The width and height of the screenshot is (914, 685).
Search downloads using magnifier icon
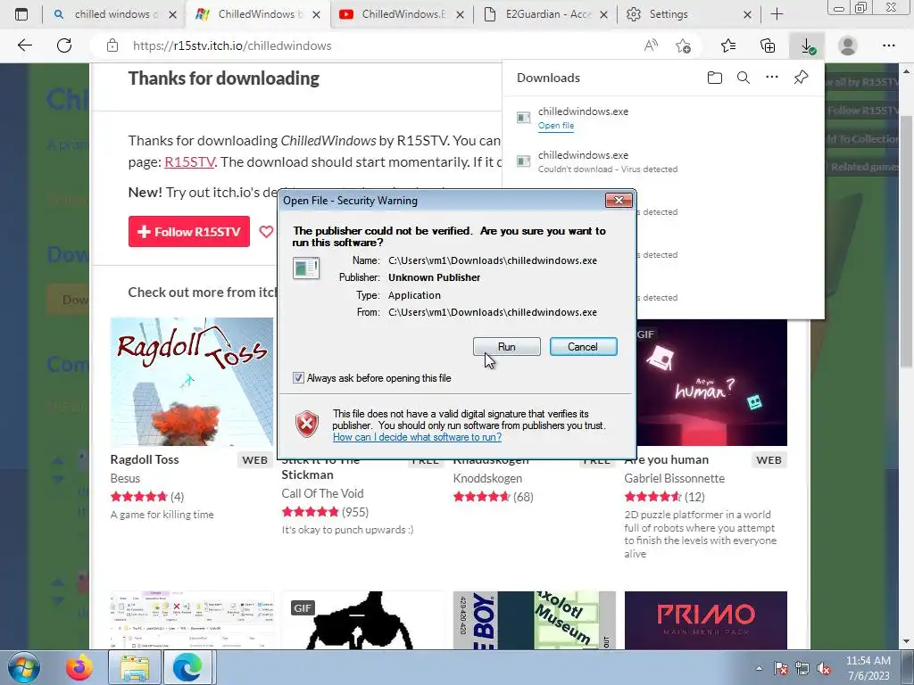click(x=744, y=78)
